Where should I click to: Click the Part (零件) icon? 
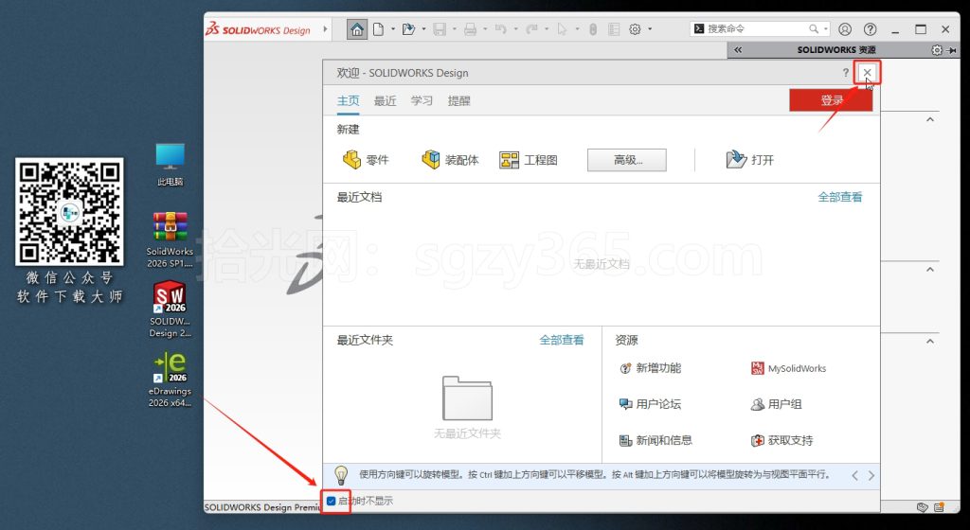352,160
